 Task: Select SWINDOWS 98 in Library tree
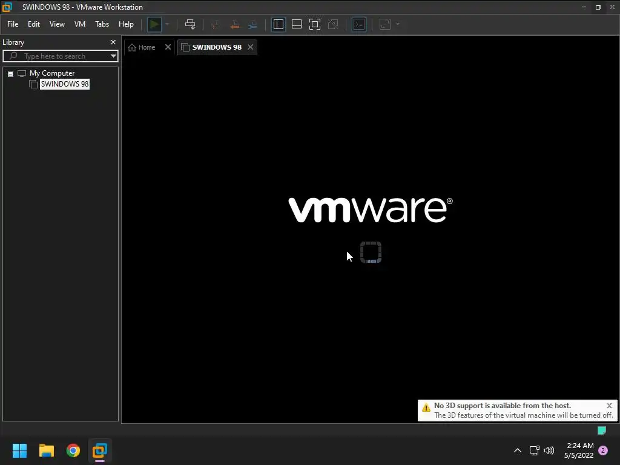[65, 84]
